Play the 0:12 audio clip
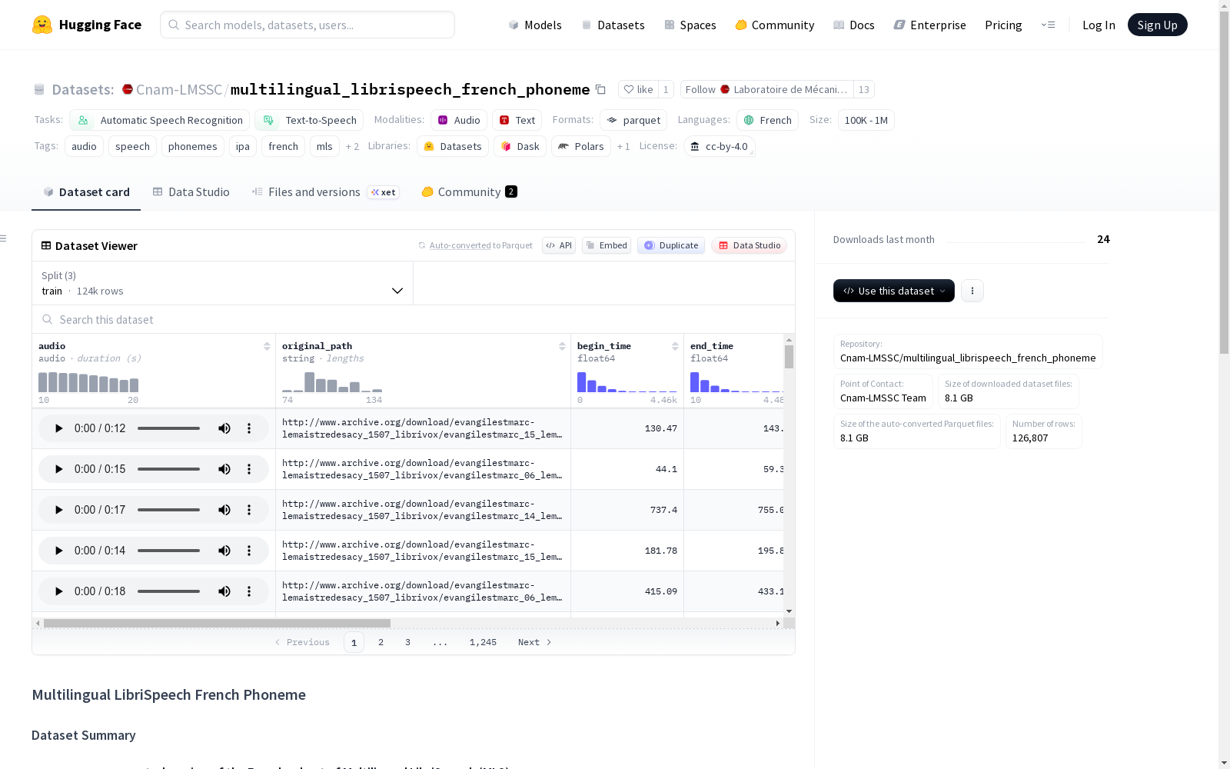This screenshot has height=769, width=1230. [x=58, y=428]
